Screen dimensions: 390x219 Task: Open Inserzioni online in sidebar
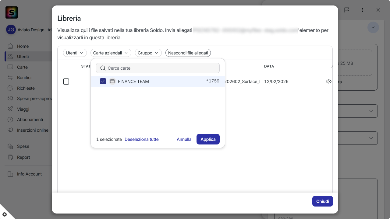33,130
